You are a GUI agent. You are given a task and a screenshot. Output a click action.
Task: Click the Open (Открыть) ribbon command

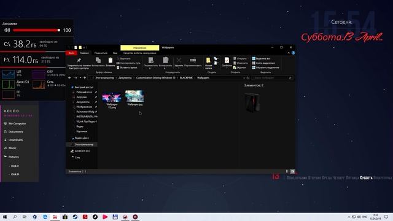point(240,59)
